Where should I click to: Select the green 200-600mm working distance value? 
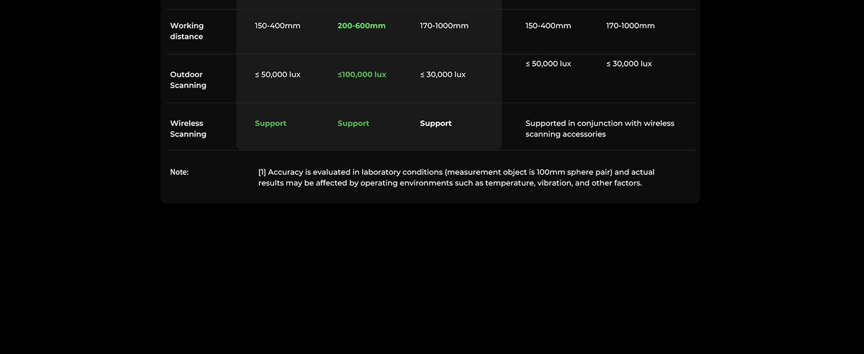pyautogui.click(x=362, y=26)
